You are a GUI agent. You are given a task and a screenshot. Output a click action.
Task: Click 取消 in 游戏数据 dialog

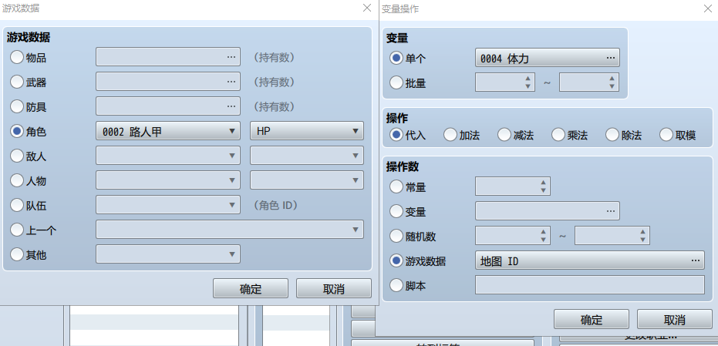(x=334, y=289)
